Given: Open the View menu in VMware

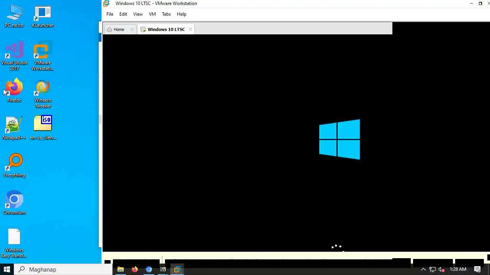Looking at the screenshot, I should [x=138, y=14].
